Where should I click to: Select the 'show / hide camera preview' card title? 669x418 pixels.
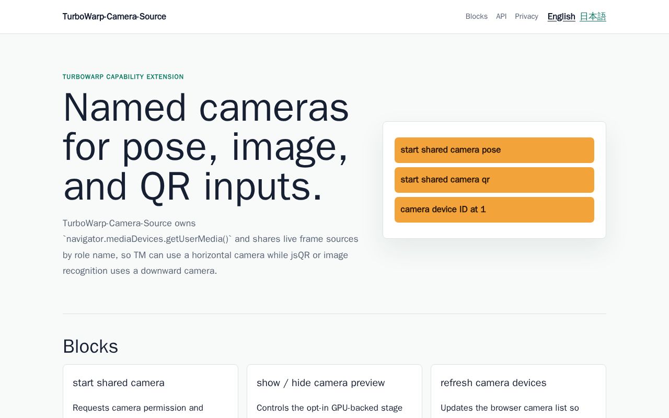click(x=321, y=383)
